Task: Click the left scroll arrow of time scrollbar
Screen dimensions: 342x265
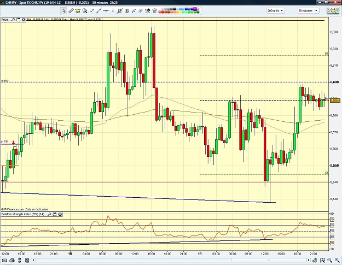Action: click(33, 260)
